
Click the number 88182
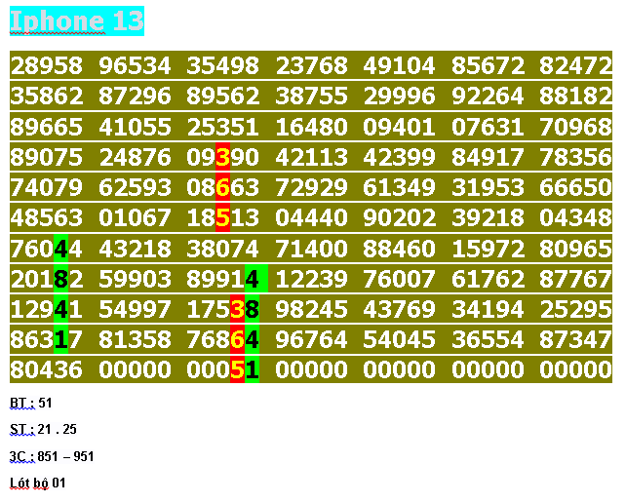(575, 96)
